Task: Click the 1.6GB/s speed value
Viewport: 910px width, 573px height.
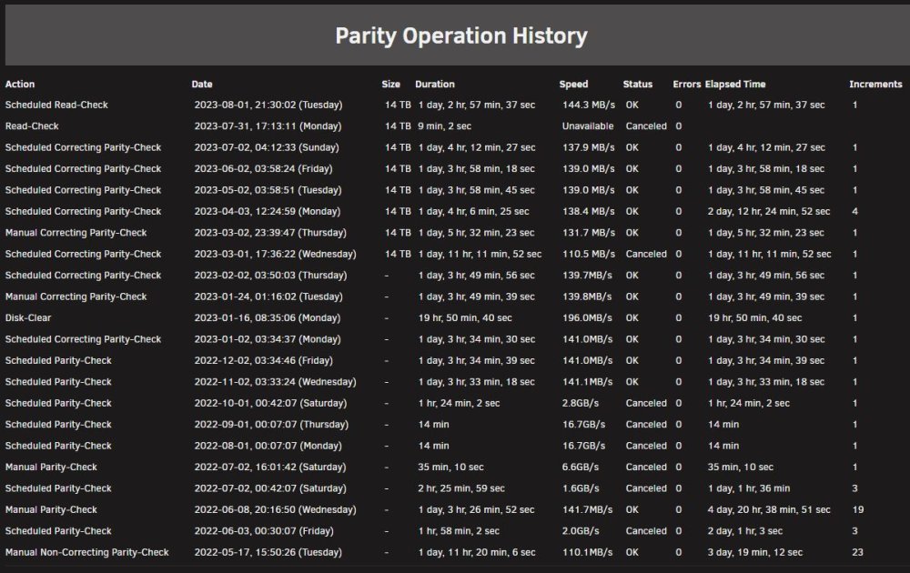Action: pos(581,488)
